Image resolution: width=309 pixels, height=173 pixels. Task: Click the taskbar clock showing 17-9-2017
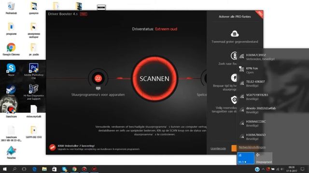click(x=292, y=169)
